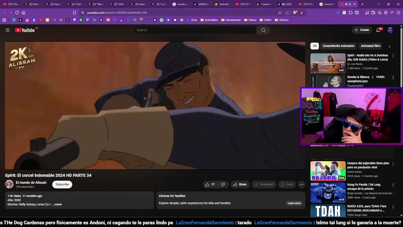This screenshot has height=227, width=403.
Task: Open the Brave Rewards triangle icon
Action: (301, 13)
